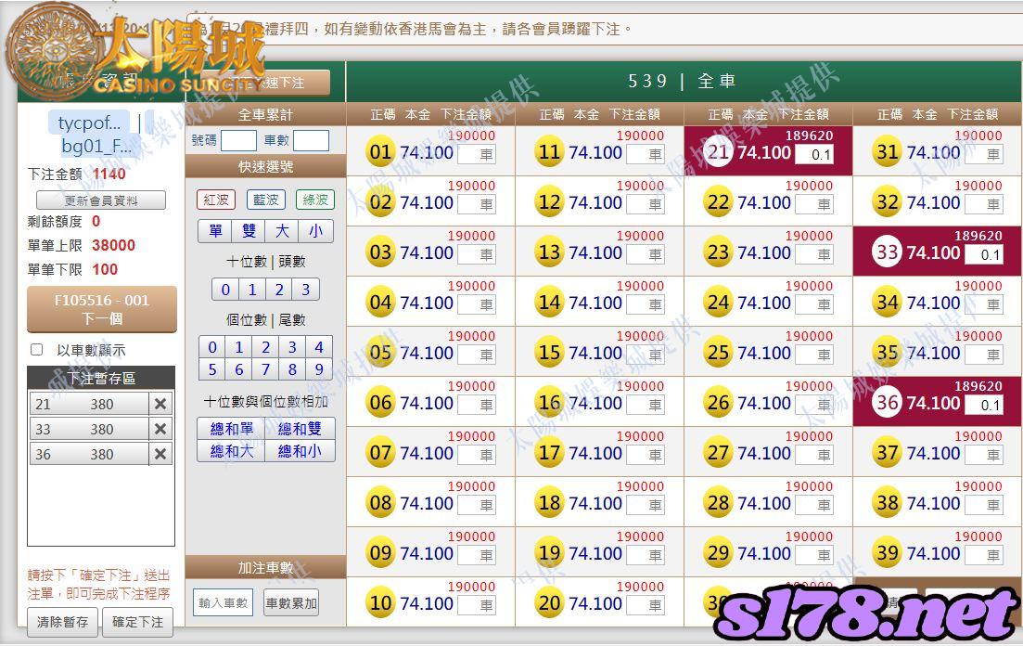Click bet amount box for number 38
1023x646 pixels.
(983, 505)
